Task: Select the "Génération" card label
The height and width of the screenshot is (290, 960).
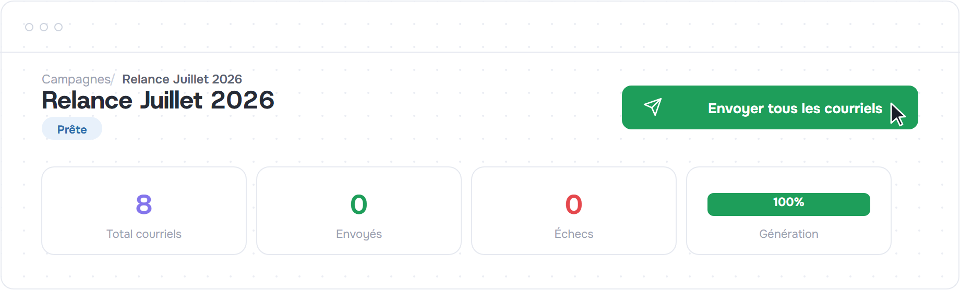Action: [789, 233]
